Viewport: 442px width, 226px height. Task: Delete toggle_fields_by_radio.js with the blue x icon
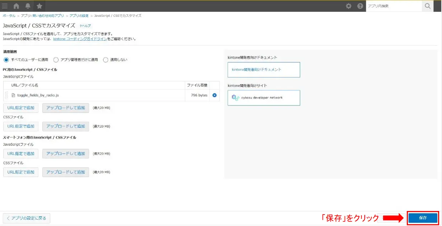coord(214,95)
